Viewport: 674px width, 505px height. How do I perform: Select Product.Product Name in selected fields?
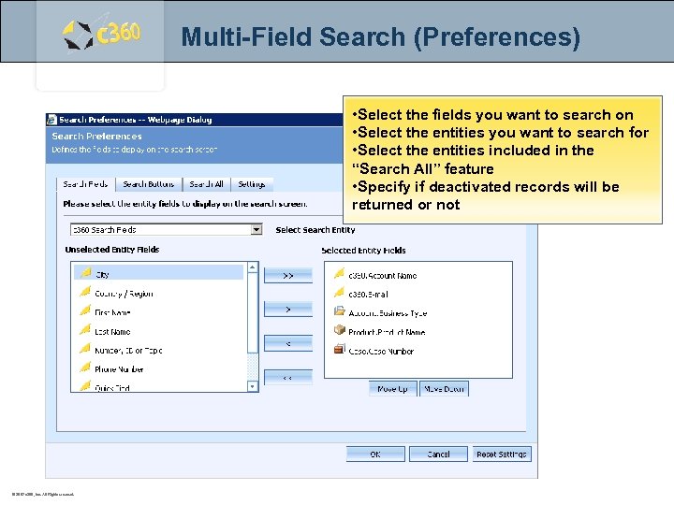pos(387,332)
